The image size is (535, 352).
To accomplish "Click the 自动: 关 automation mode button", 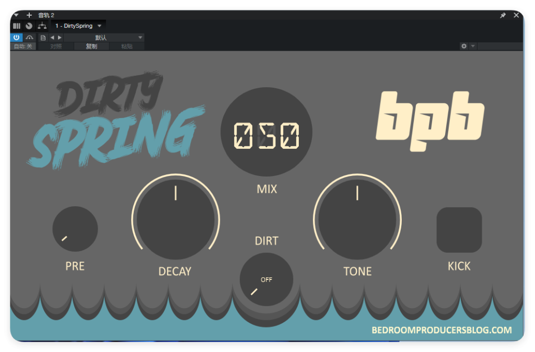I will [x=23, y=46].
